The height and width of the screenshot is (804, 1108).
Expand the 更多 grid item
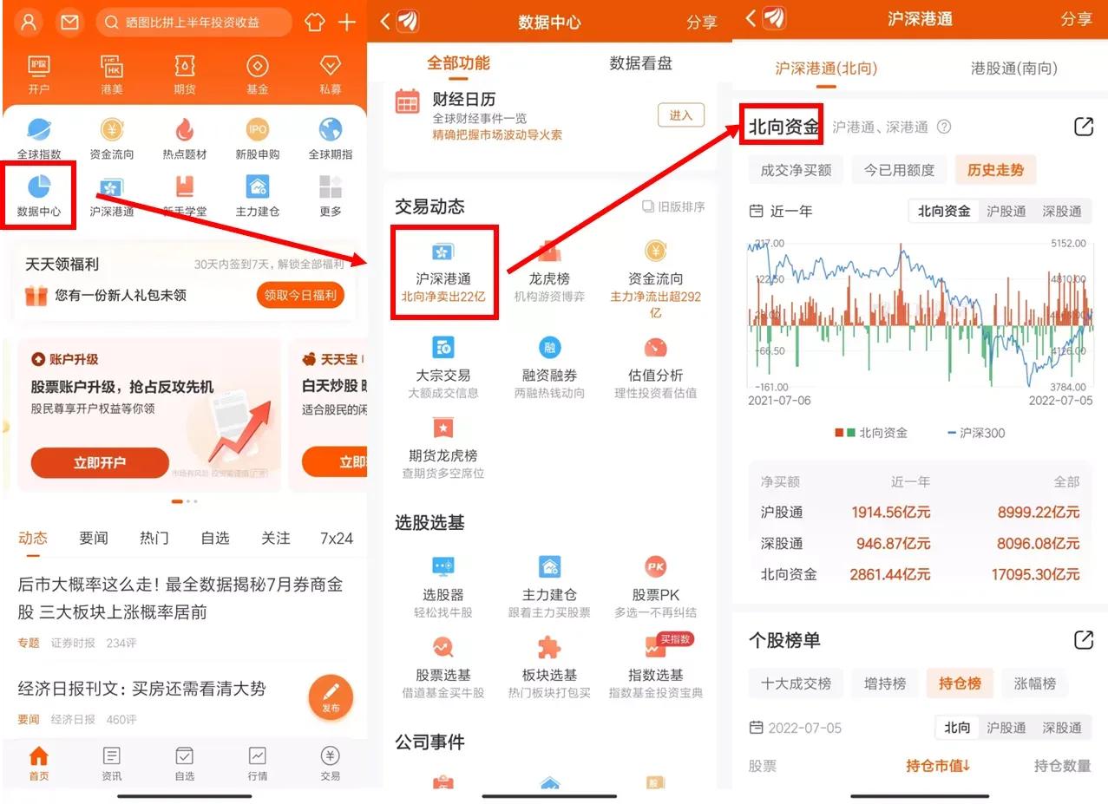click(330, 193)
